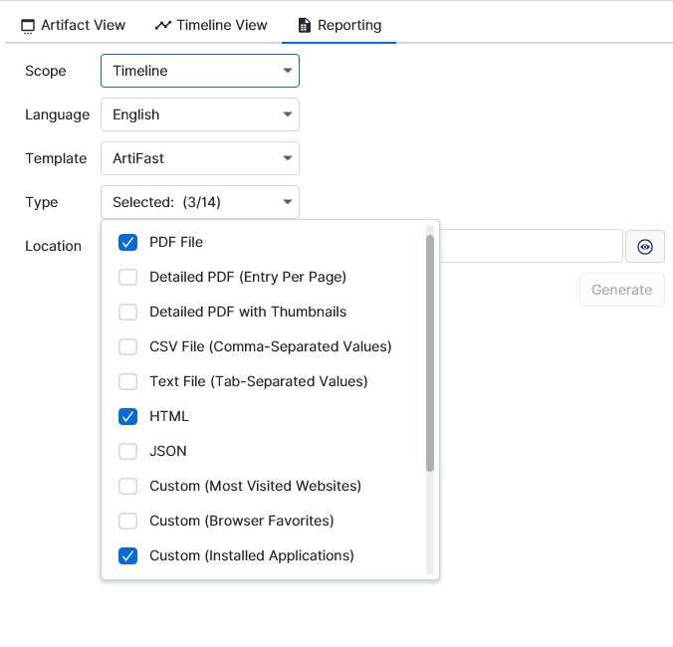Tick the CSV File checkbox
The image size is (673, 647).
pyautogui.click(x=128, y=346)
